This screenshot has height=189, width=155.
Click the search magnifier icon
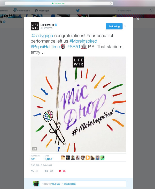click(x=151, y=11)
